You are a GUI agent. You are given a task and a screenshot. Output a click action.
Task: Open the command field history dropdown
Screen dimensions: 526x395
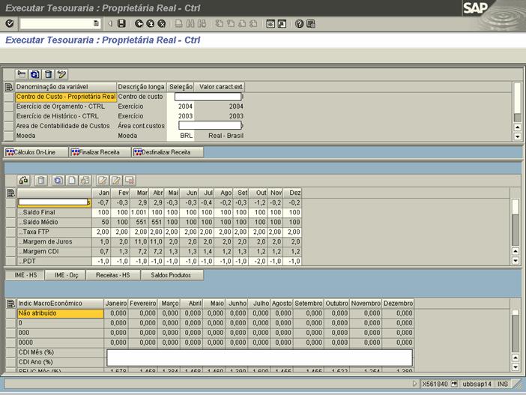[x=96, y=23]
